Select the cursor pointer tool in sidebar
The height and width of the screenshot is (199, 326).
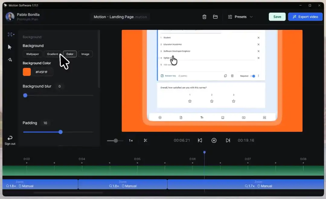(x=10, y=47)
